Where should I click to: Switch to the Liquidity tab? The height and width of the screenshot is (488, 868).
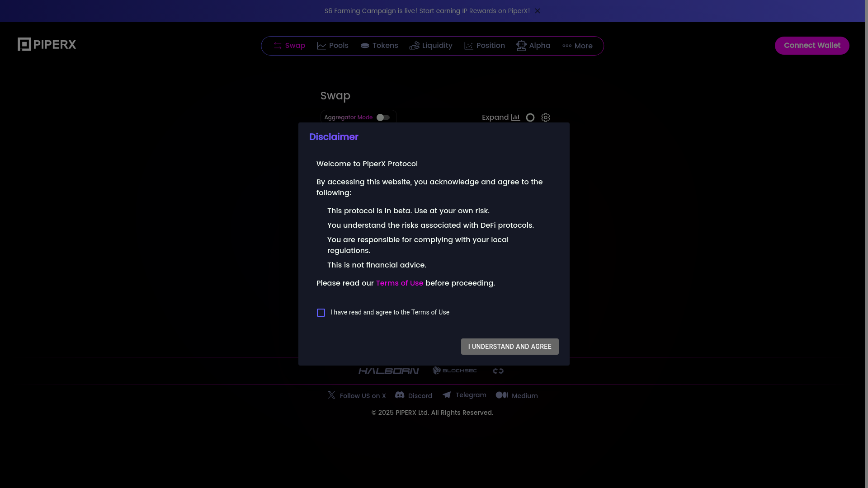pyautogui.click(x=431, y=46)
